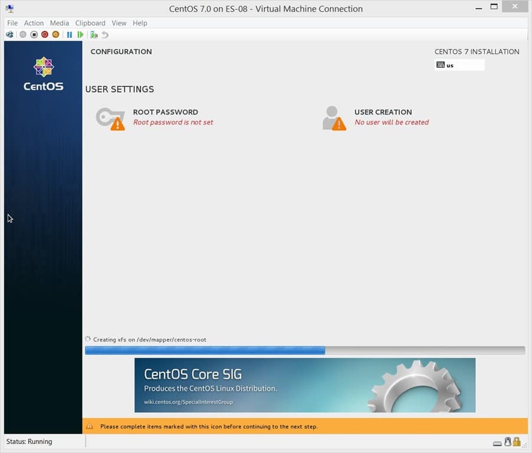Click the orange Save state icon
This screenshot has height=453, width=532.
click(x=55, y=35)
